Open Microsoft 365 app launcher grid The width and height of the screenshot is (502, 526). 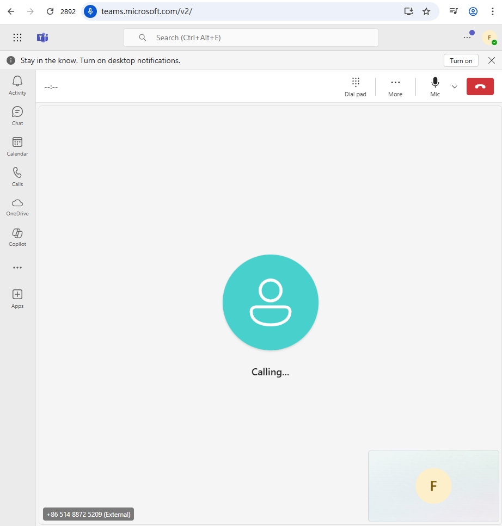point(17,38)
